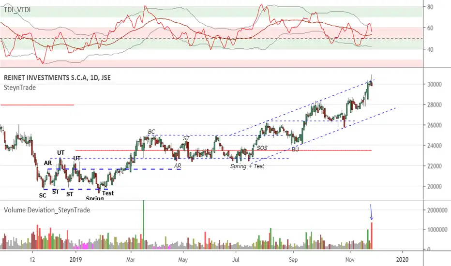Click the SteynTrade label under the chart title
The width and height of the screenshot is (451, 266).
point(20,88)
